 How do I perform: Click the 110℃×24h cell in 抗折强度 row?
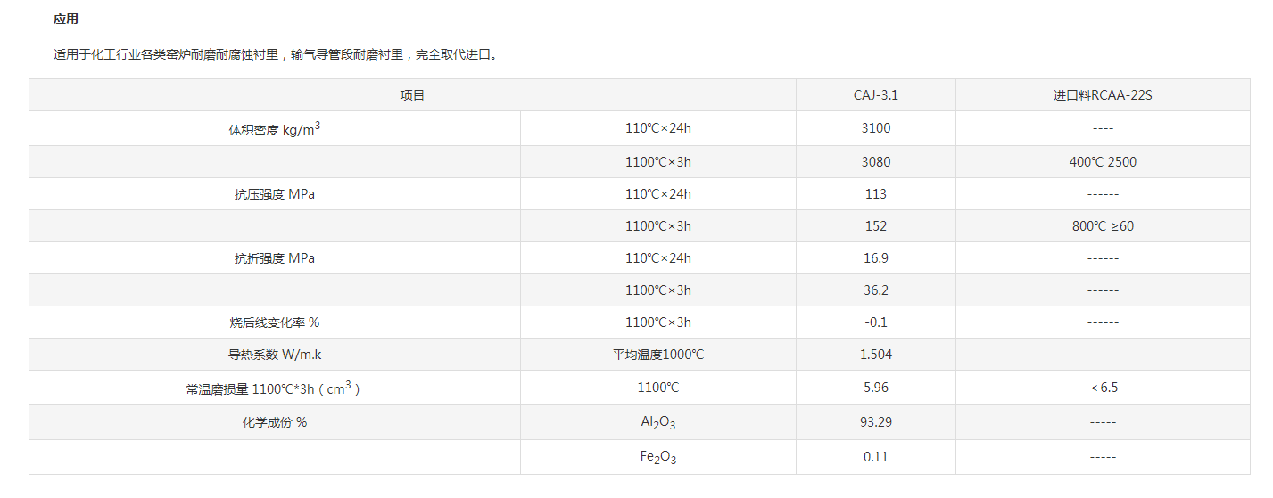pos(658,258)
